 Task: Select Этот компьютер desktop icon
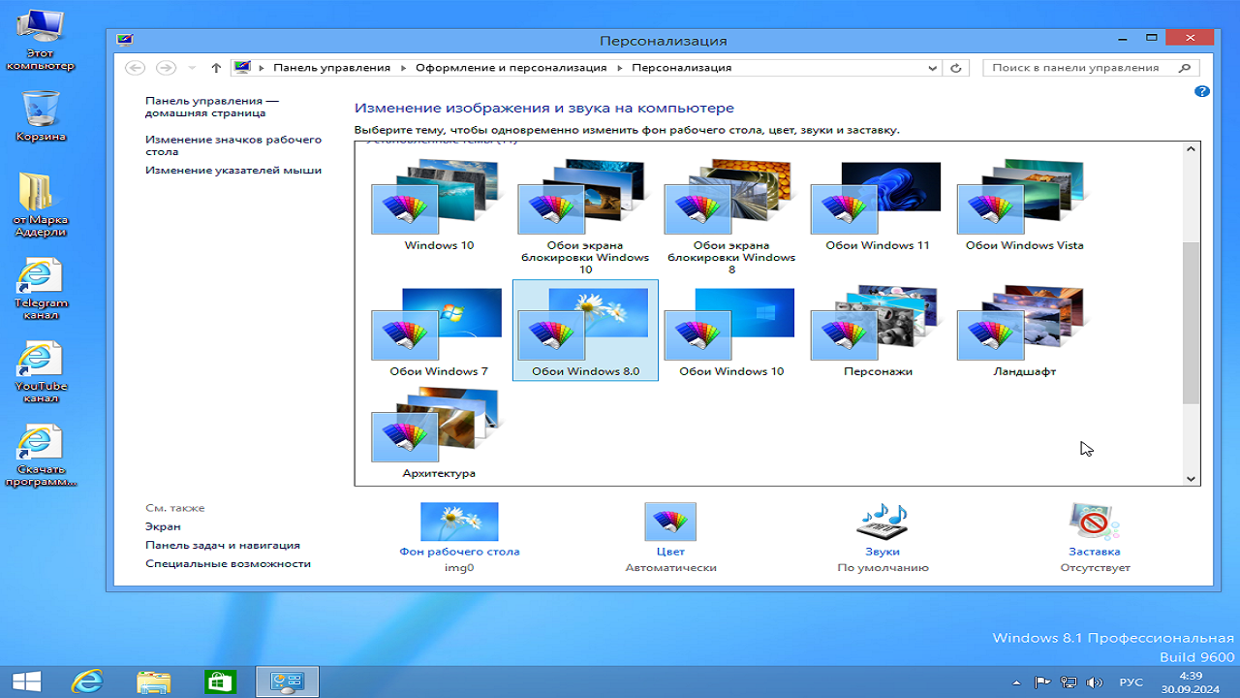pos(40,41)
